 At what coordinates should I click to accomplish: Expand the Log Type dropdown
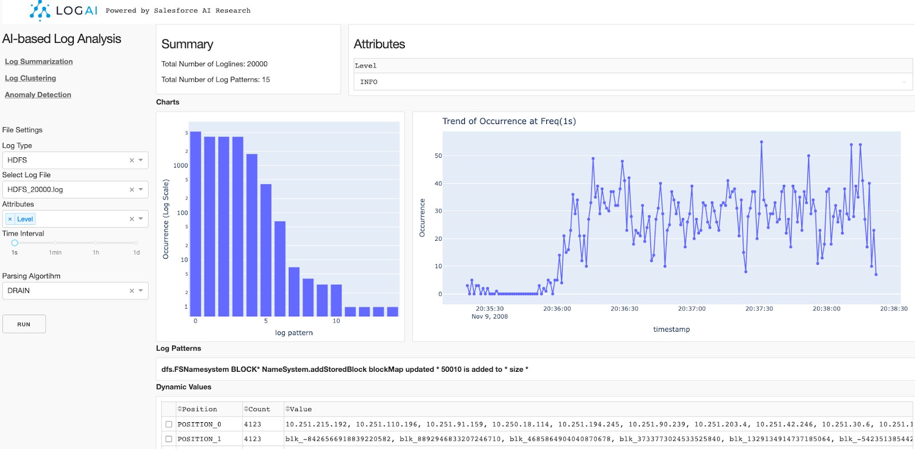point(141,160)
